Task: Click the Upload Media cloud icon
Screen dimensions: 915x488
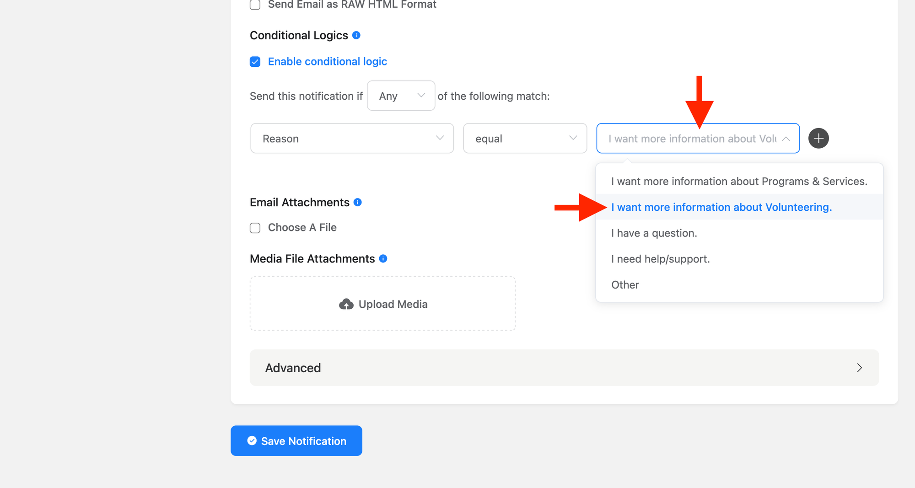Action: point(346,304)
